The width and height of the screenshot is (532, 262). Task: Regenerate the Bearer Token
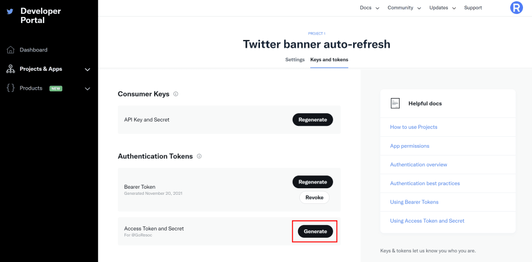(x=313, y=182)
